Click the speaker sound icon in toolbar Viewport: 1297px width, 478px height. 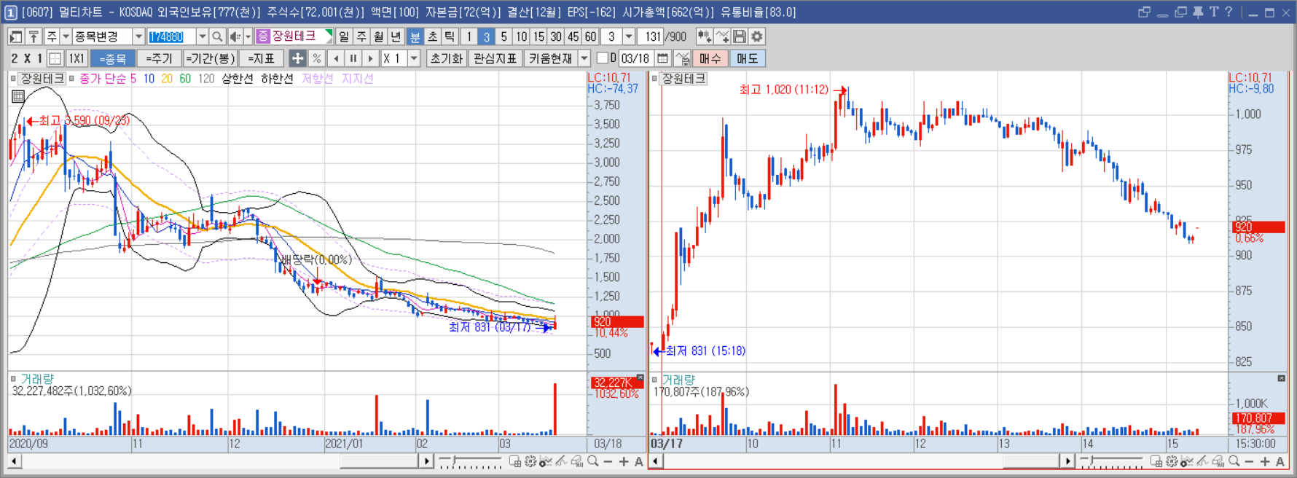coord(235,36)
